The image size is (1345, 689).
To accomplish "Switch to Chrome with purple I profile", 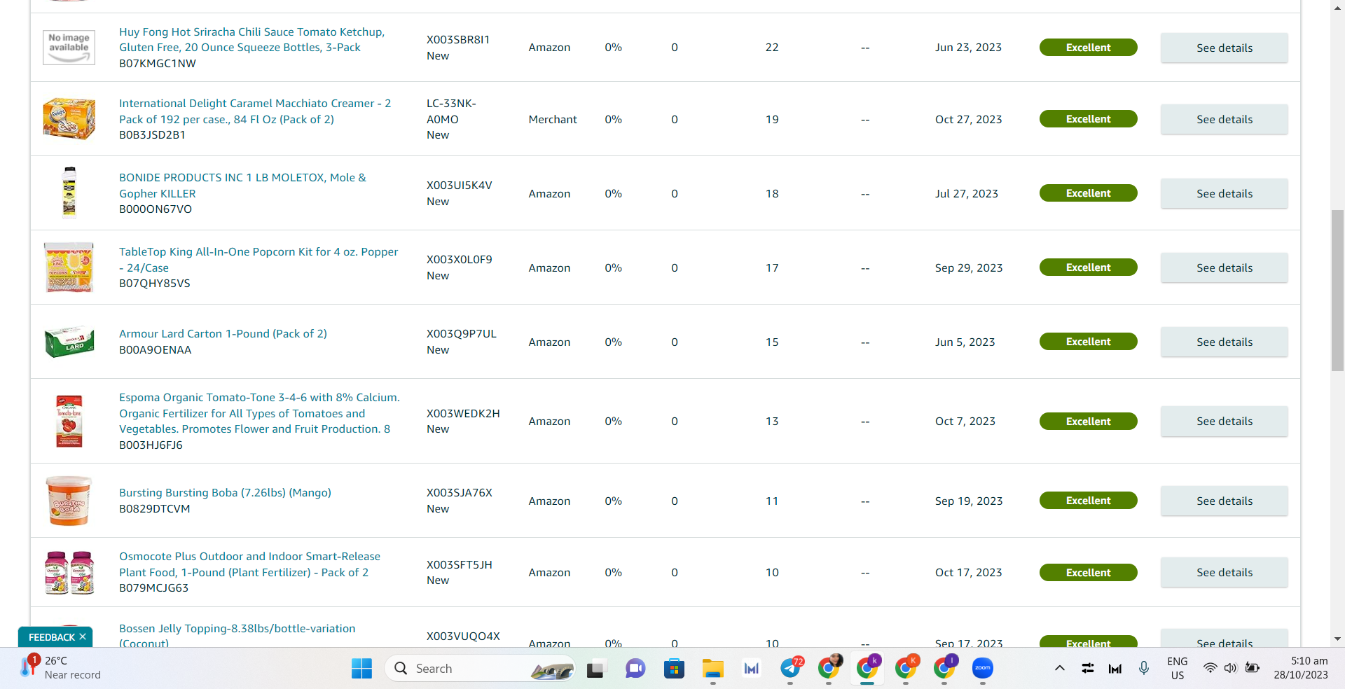I will (944, 669).
